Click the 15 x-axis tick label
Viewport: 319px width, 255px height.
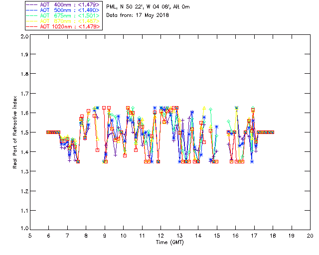217,236
